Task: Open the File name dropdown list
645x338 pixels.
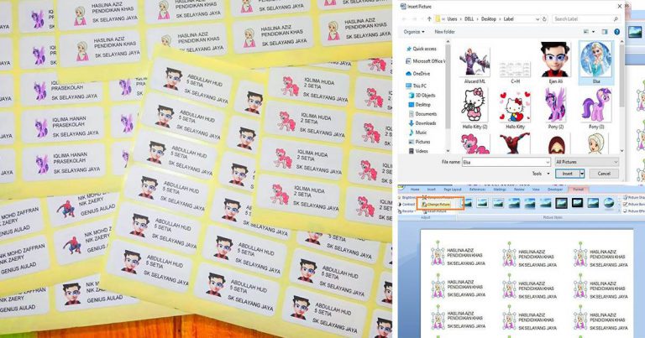Action: 548,162
